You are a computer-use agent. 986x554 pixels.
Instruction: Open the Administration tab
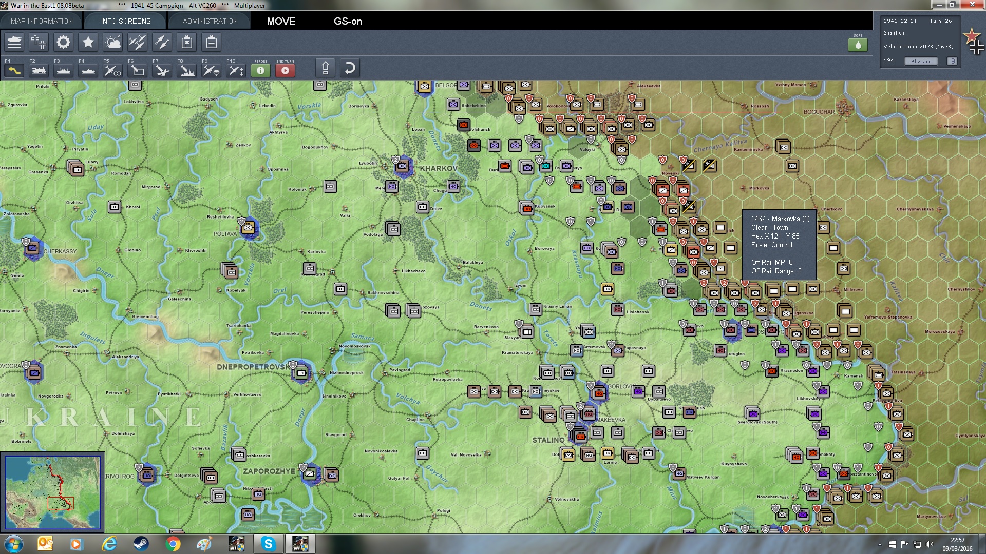(x=210, y=21)
